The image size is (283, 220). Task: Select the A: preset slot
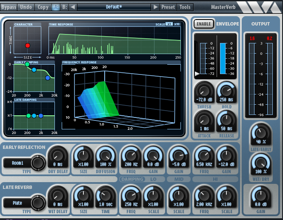click(x=56, y=7)
